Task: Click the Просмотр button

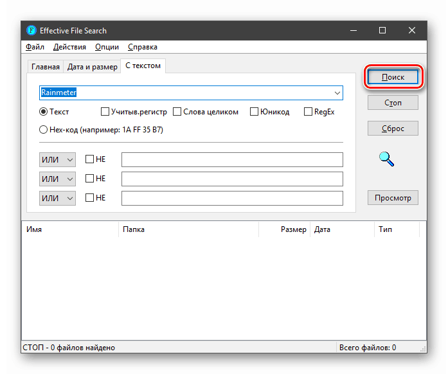Action: 393,198
